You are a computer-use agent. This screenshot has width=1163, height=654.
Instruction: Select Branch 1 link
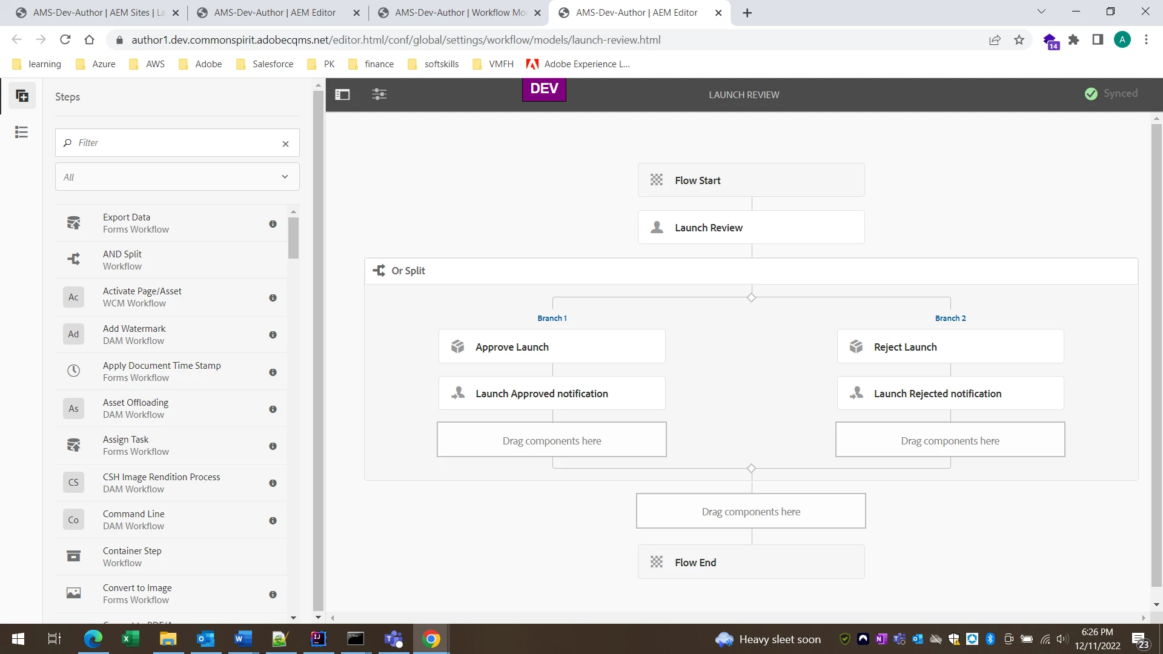[552, 319]
